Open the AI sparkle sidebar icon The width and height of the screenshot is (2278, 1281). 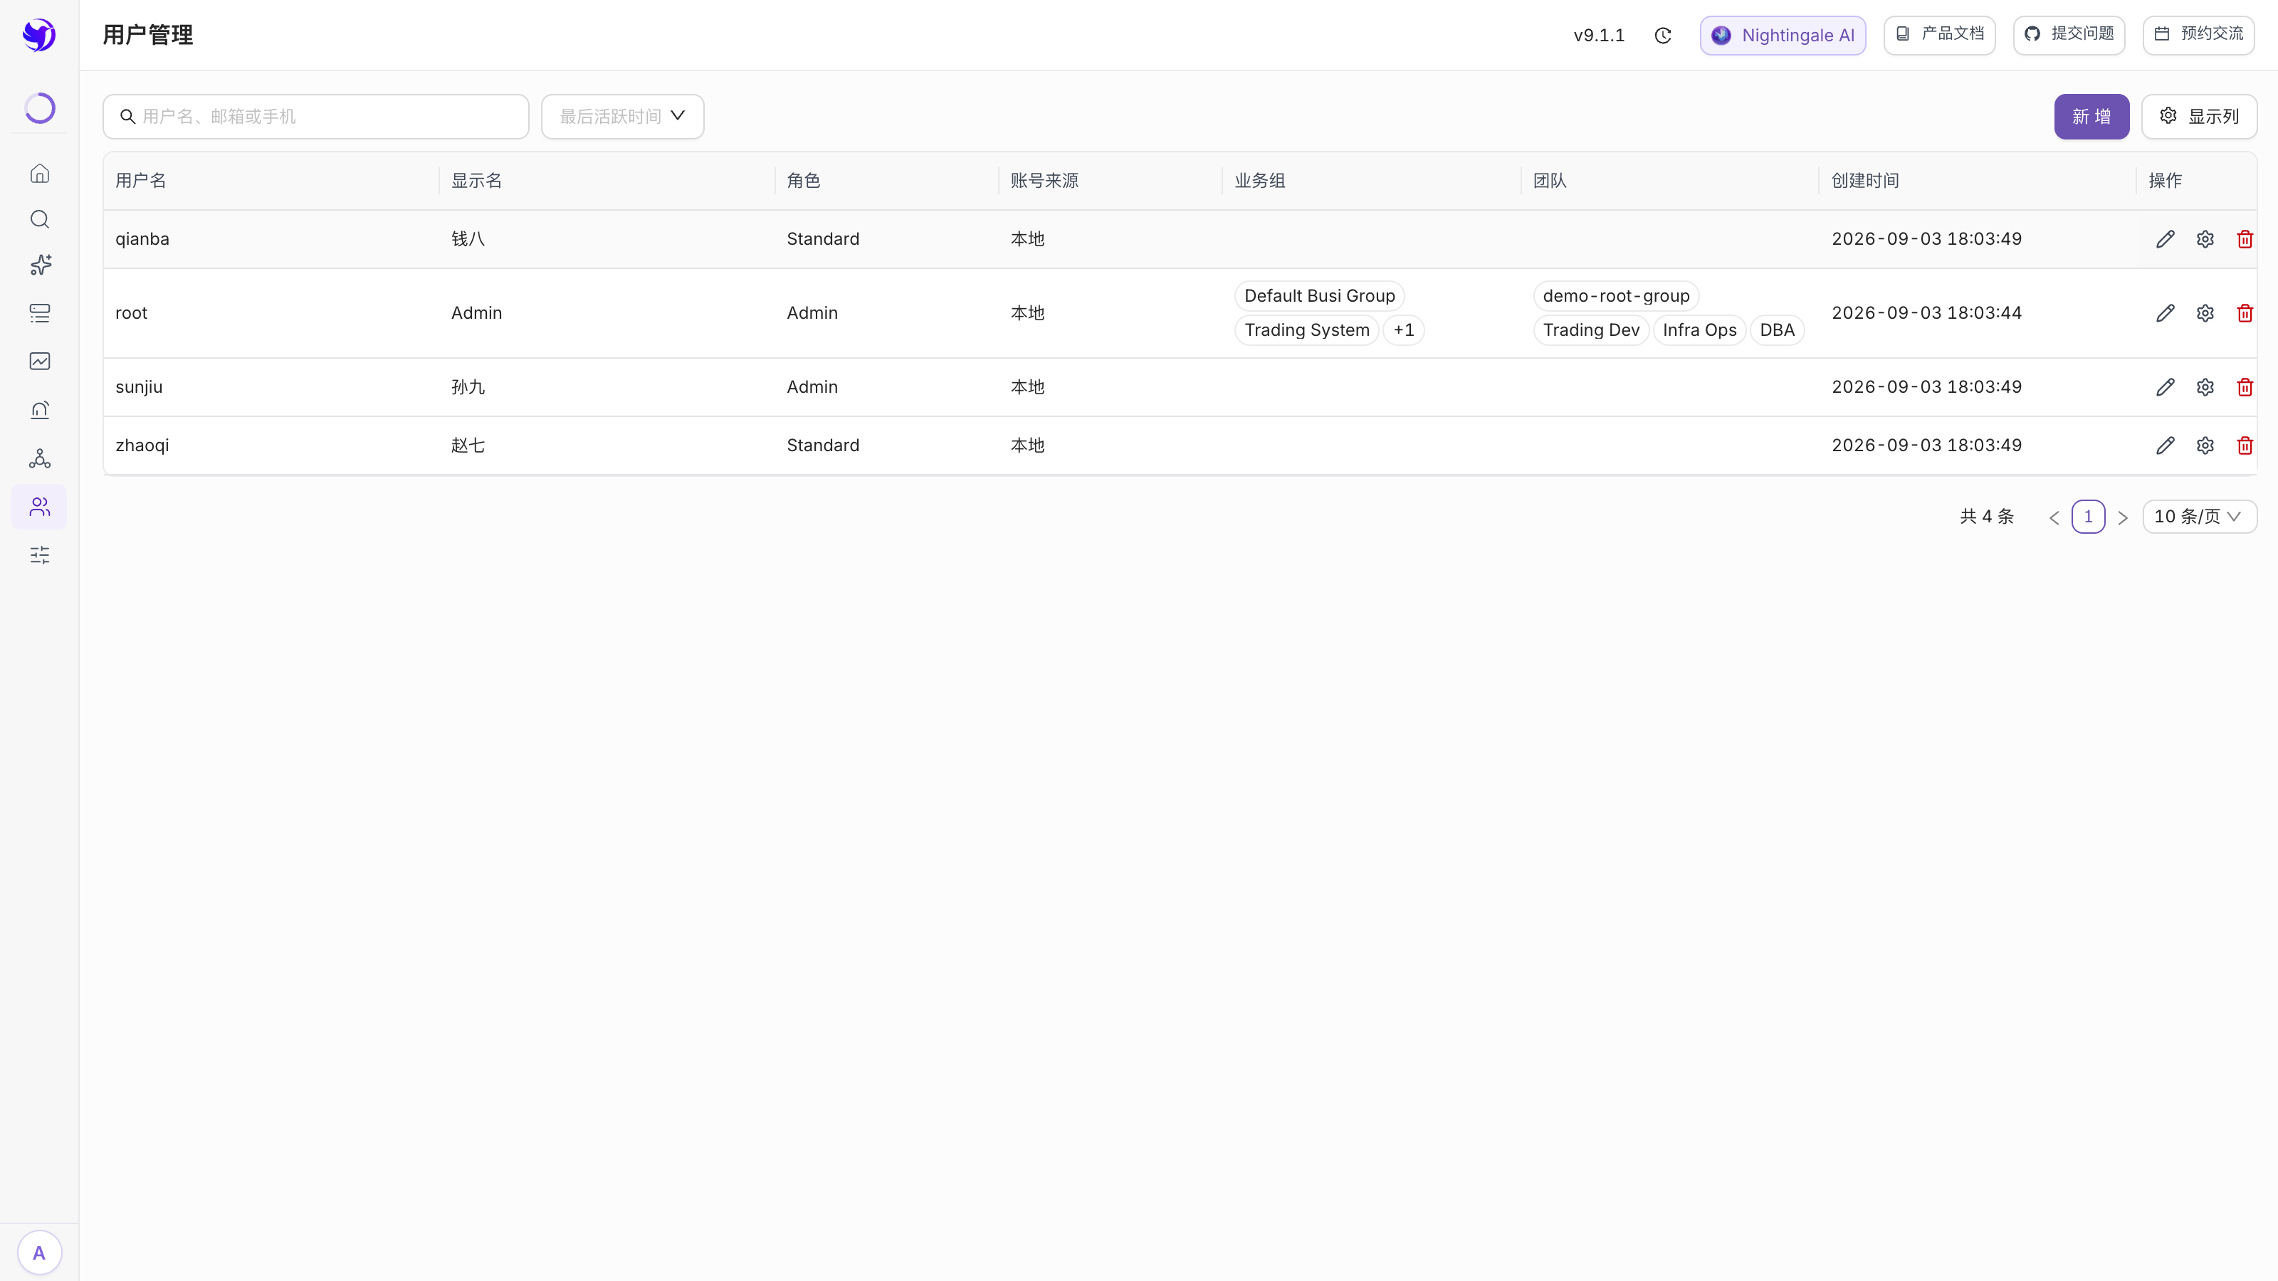point(40,265)
